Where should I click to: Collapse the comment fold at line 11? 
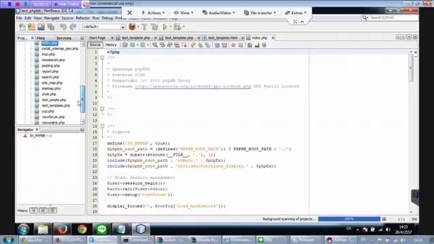tap(102, 109)
